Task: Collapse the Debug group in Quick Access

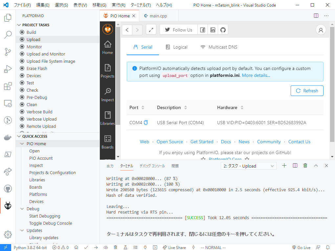Action: point(22,209)
